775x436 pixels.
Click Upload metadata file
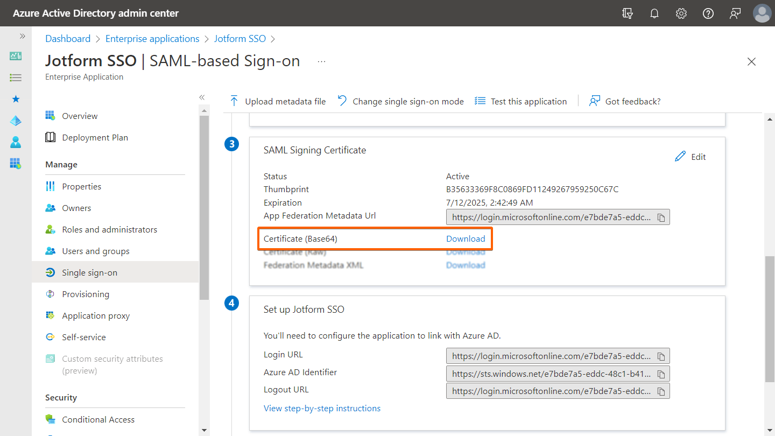click(x=278, y=101)
